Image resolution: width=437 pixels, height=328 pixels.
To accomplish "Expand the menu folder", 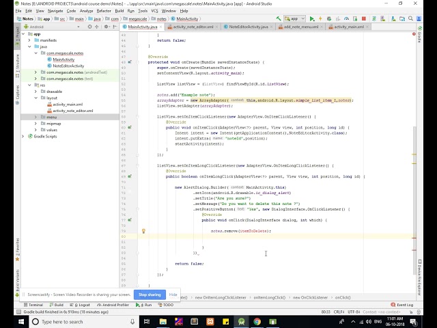I will click(36, 117).
